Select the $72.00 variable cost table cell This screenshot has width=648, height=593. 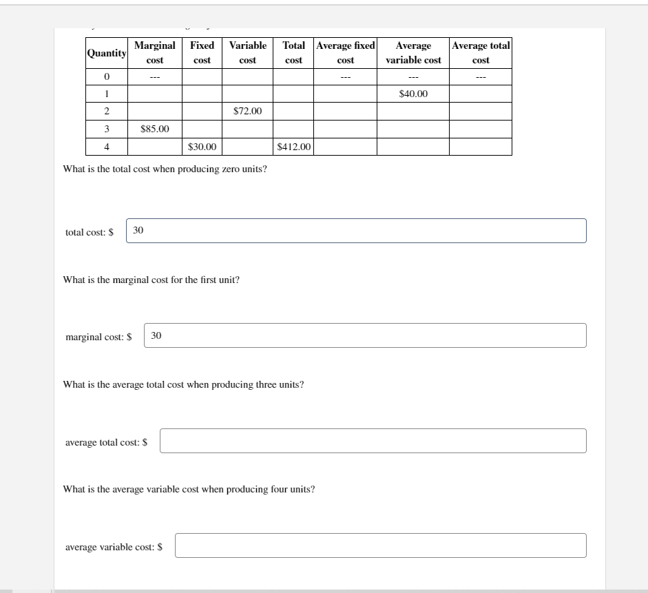pos(247,110)
